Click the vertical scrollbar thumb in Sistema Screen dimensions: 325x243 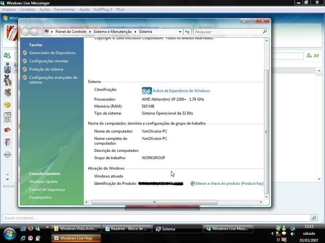(266, 132)
